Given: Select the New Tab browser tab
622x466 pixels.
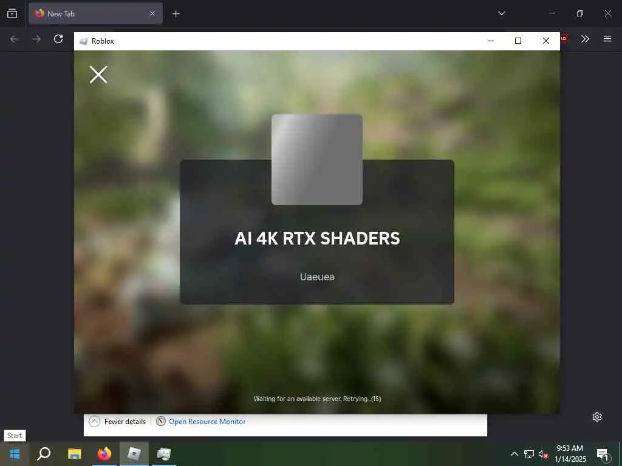Looking at the screenshot, I should click(95, 13).
